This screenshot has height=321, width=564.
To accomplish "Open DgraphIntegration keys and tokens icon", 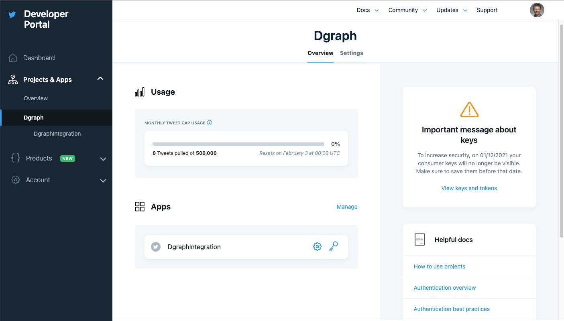I will pyautogui.click(x=333, y=246).
